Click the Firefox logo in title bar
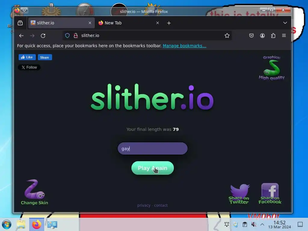This screenshot has width=308, height=231. tap(17, 10)
